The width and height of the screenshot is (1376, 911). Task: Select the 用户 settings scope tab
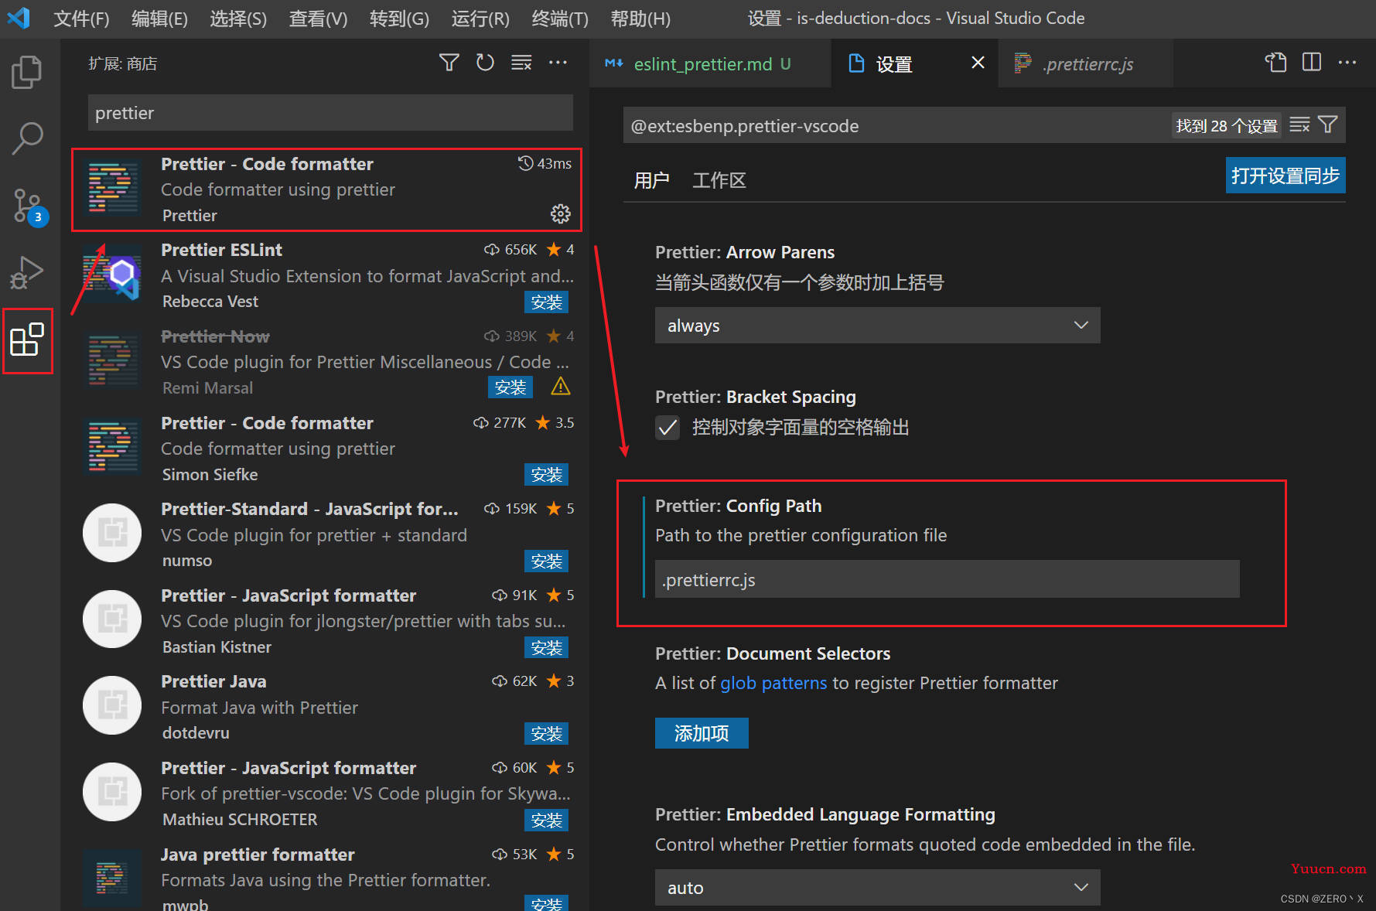point(652,180)
